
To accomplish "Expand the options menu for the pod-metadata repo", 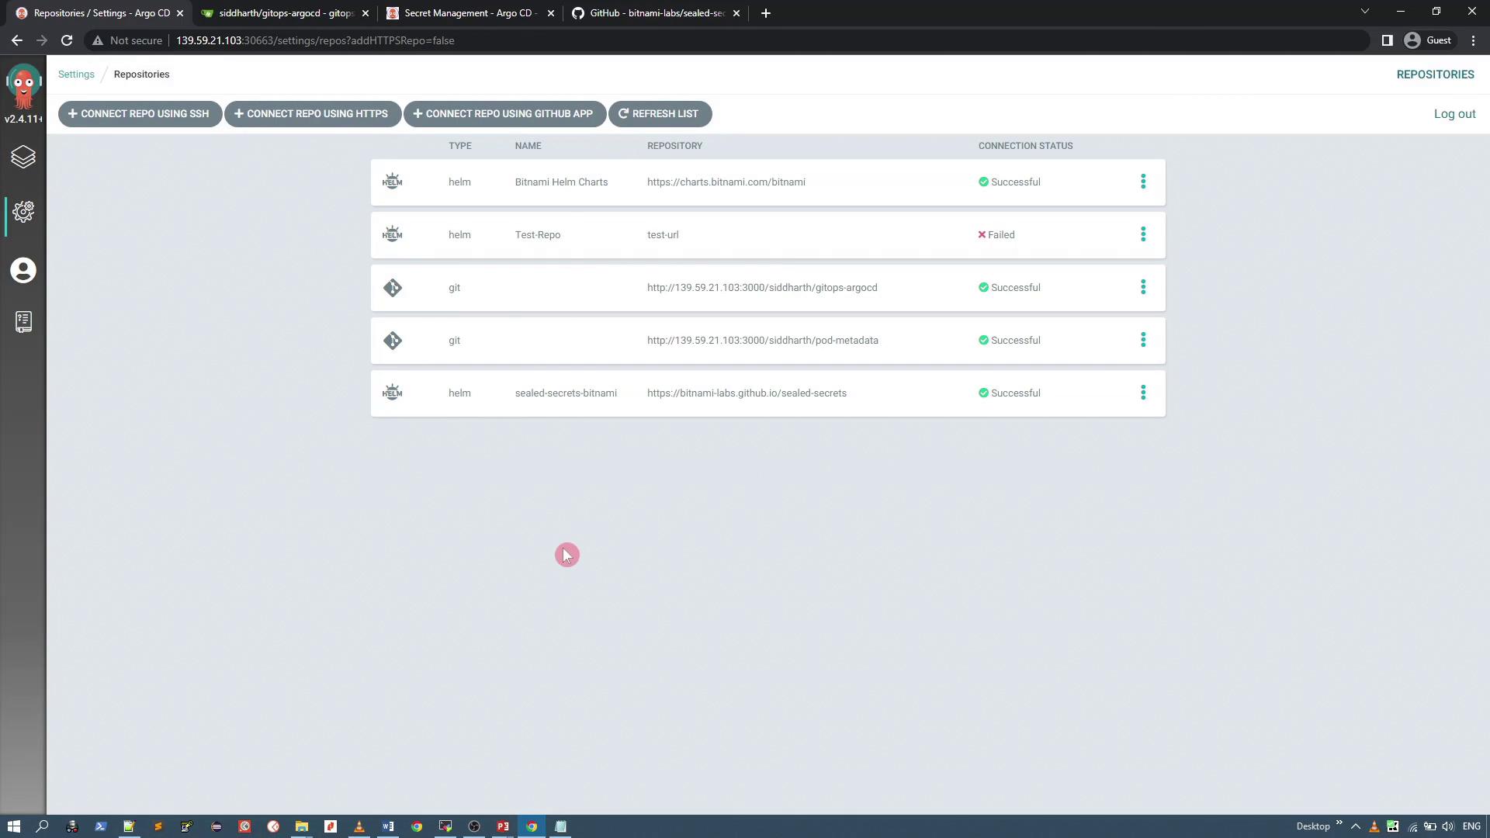I will click(x=1143, y=340).
